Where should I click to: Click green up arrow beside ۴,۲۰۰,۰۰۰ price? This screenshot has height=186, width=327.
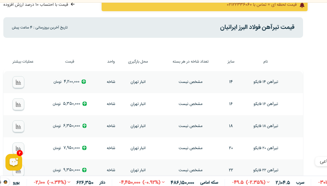(x=84, y=82)
